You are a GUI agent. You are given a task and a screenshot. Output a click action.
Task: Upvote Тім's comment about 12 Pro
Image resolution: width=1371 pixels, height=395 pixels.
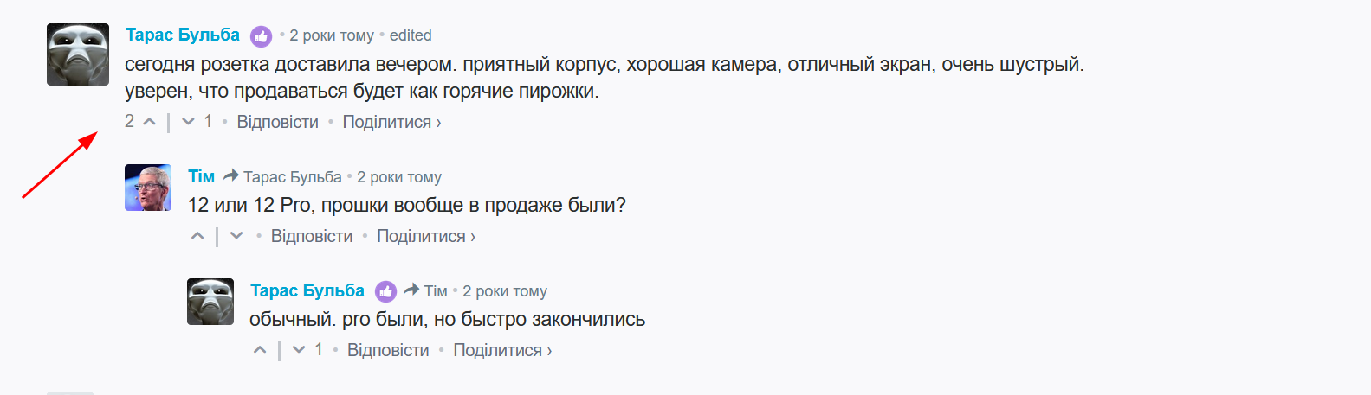click(x=197, y=236)
